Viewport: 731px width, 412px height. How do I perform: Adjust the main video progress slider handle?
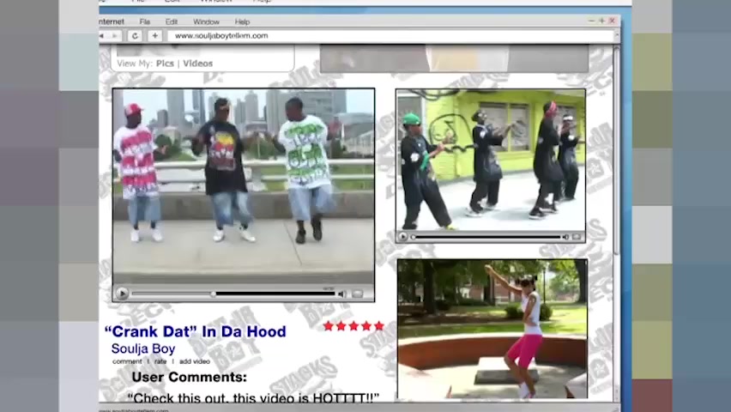point(213,294)
